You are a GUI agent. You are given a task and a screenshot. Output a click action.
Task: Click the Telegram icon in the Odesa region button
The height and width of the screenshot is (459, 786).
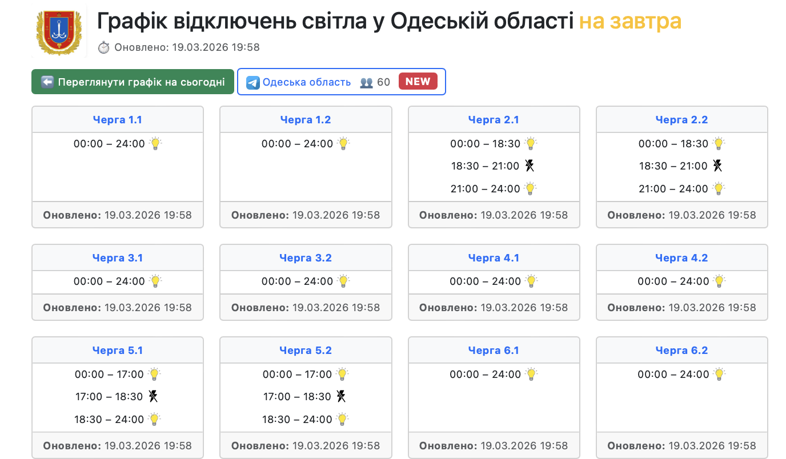point(253,82)
